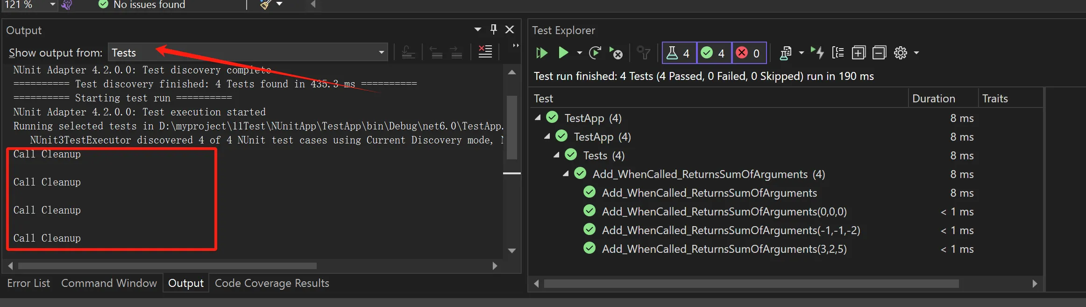Screen dimensions: 1086x307
Task: Click the Test Explorer horizontal scrollbar right arrow
Action: coord(1035,284)
